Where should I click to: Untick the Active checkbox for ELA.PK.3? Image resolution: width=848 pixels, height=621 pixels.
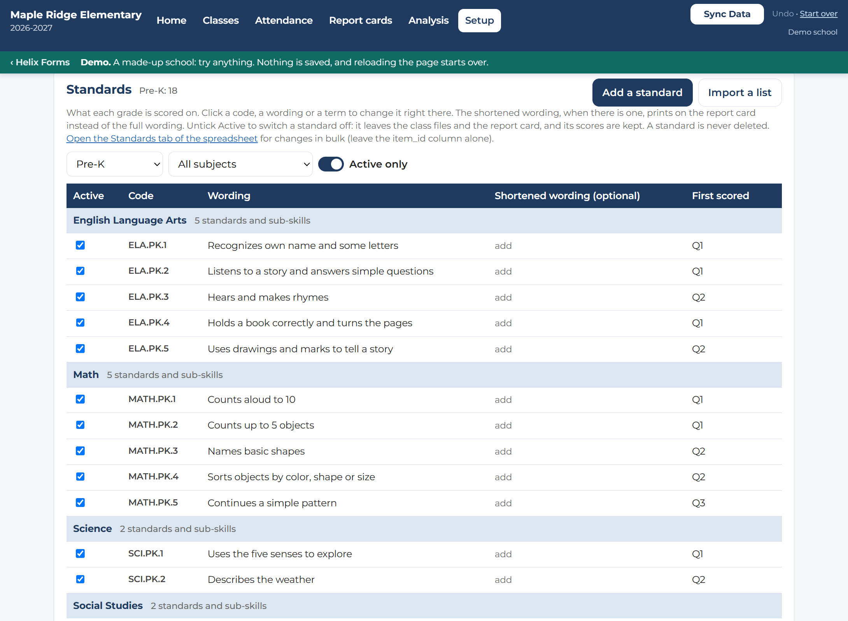coord(80,297)
